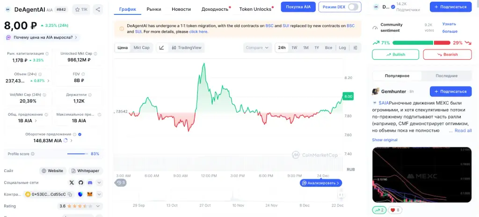Switch to line chart icon
This screenshot has width=479, height=217.
pos(162,48)
